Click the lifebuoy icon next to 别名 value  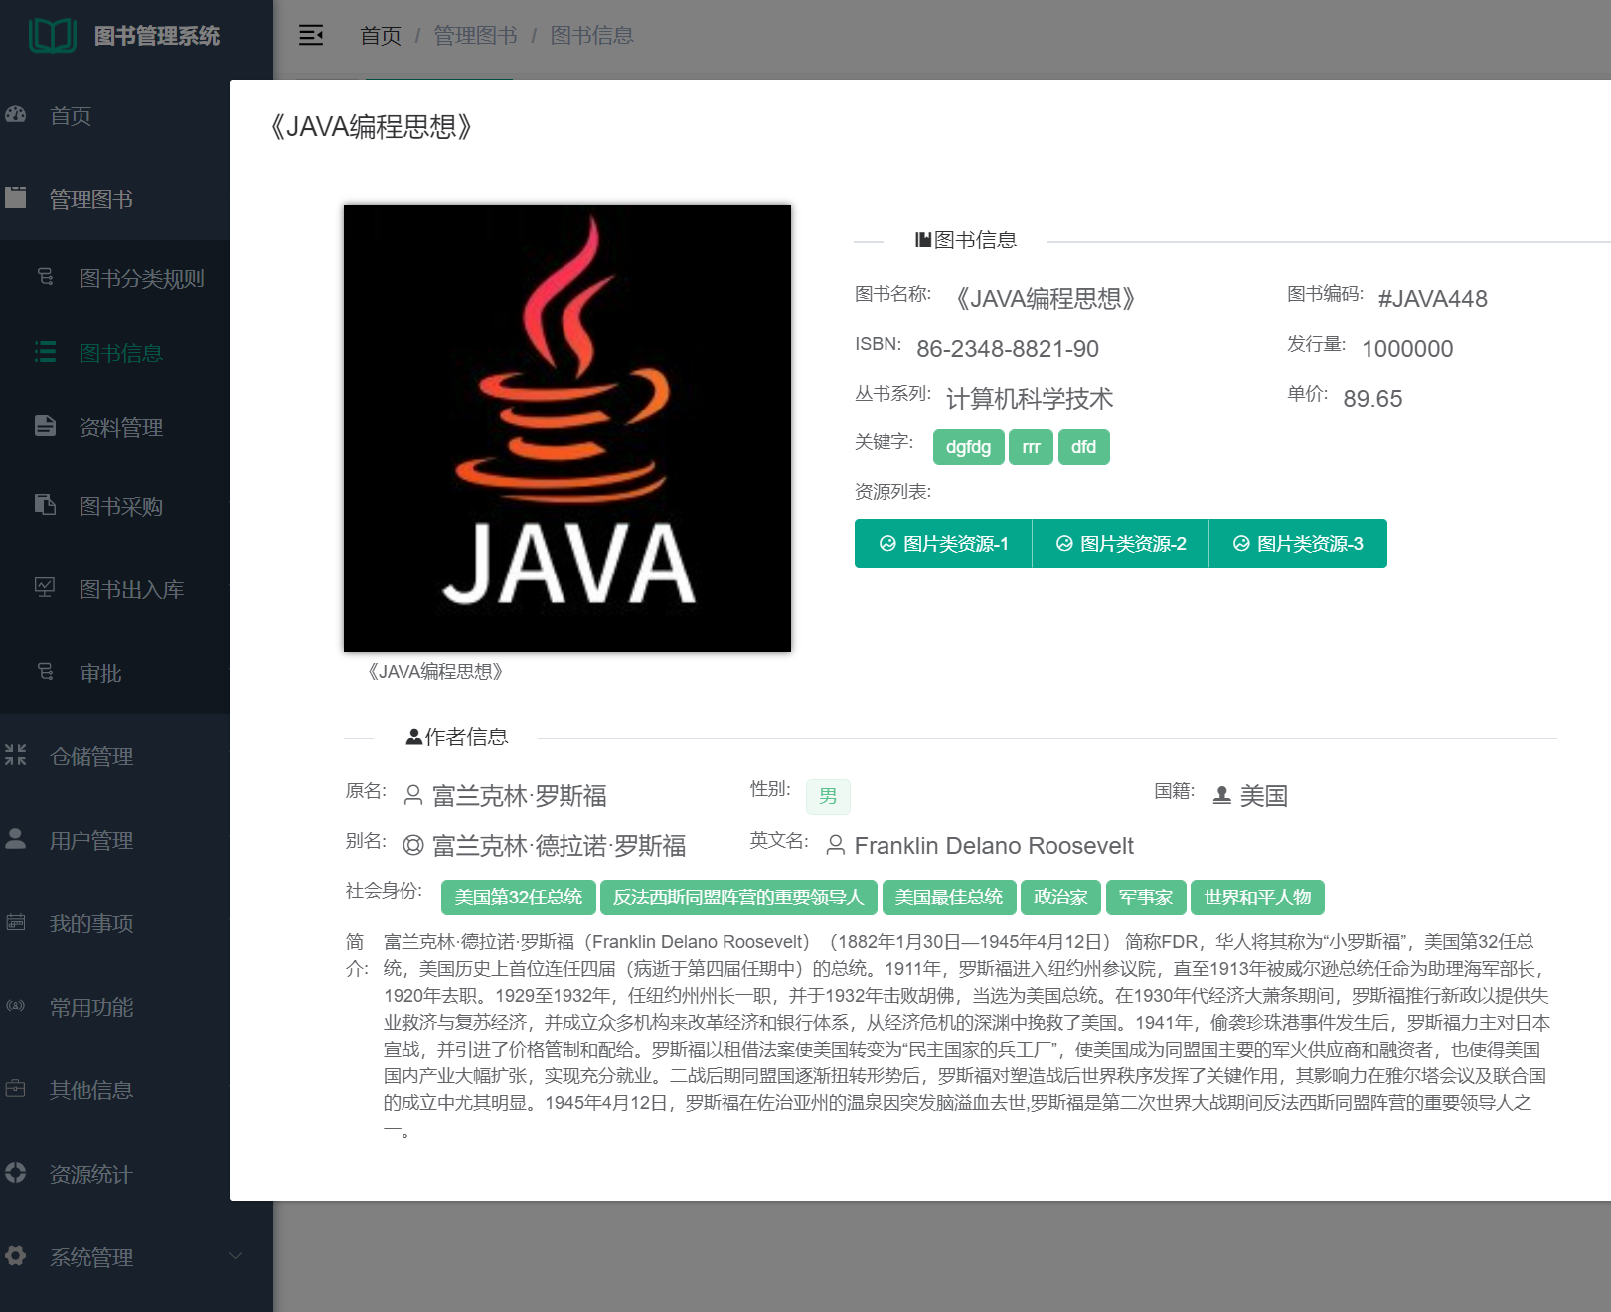pyautogui.click(x=413, y=845)
